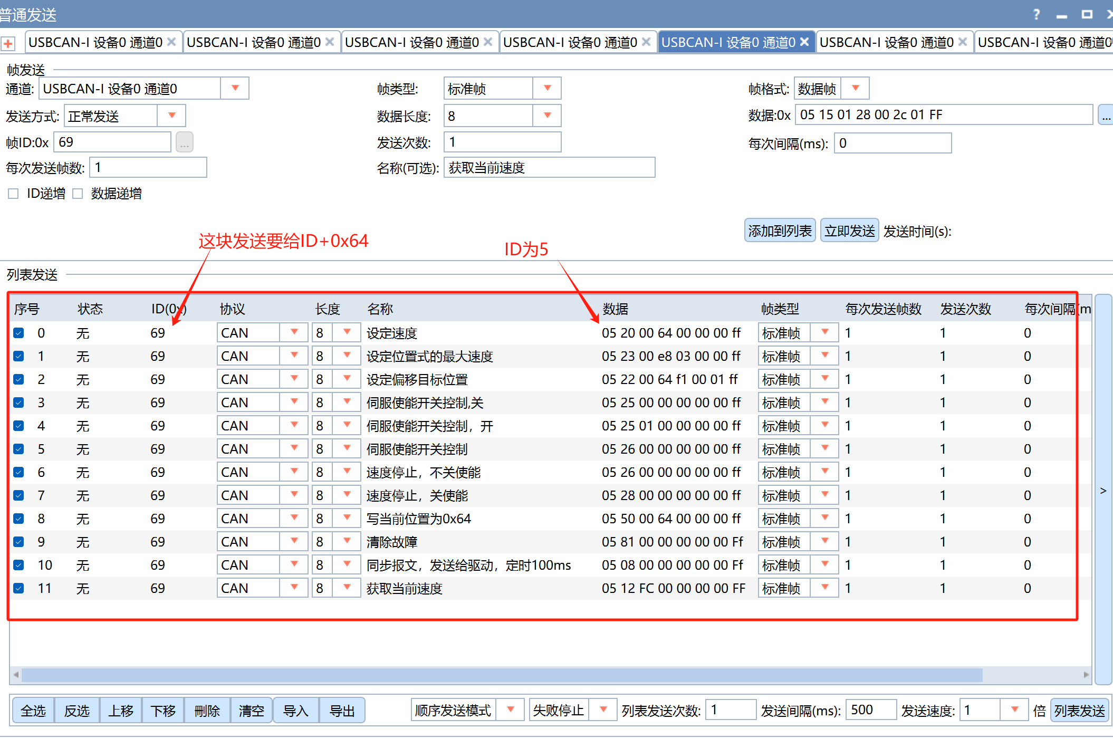This screenshot has height=738, width=1113.
Task: Click the 下移 button
Action: (x=163, y=711)
